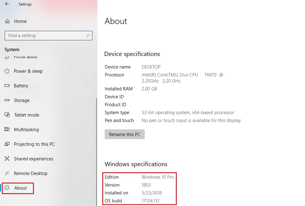Open the Home settings page
305x206 pixels.
20,21
